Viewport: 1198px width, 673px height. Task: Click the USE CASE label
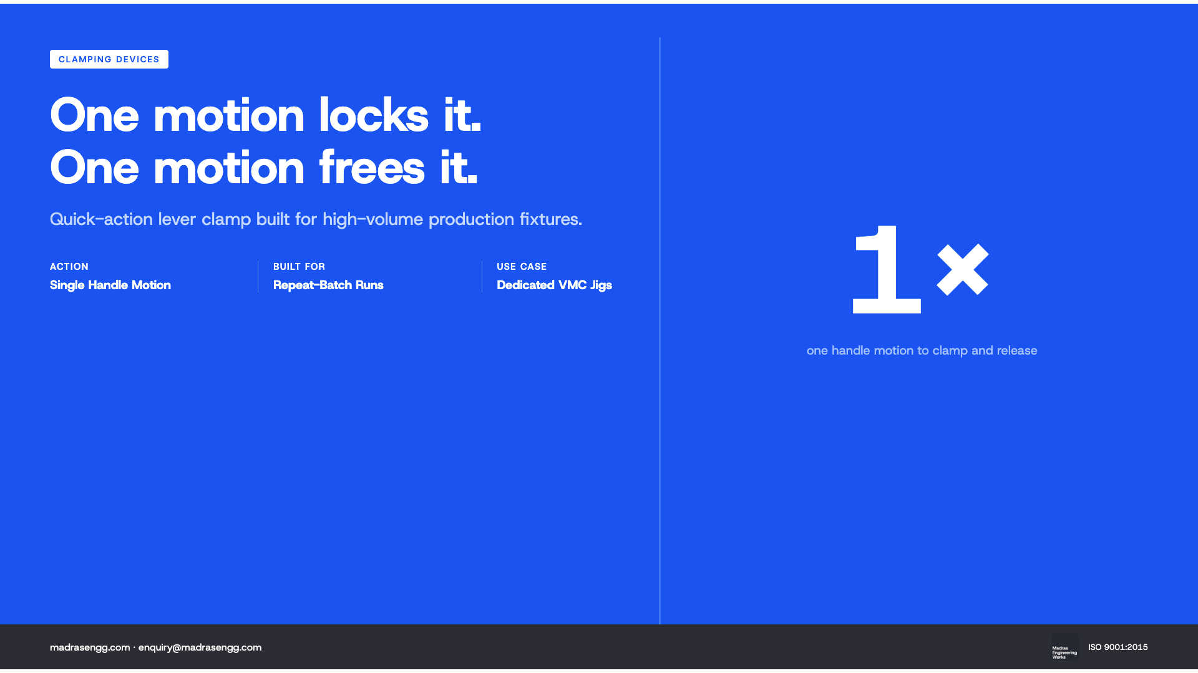tap(522, 267)
